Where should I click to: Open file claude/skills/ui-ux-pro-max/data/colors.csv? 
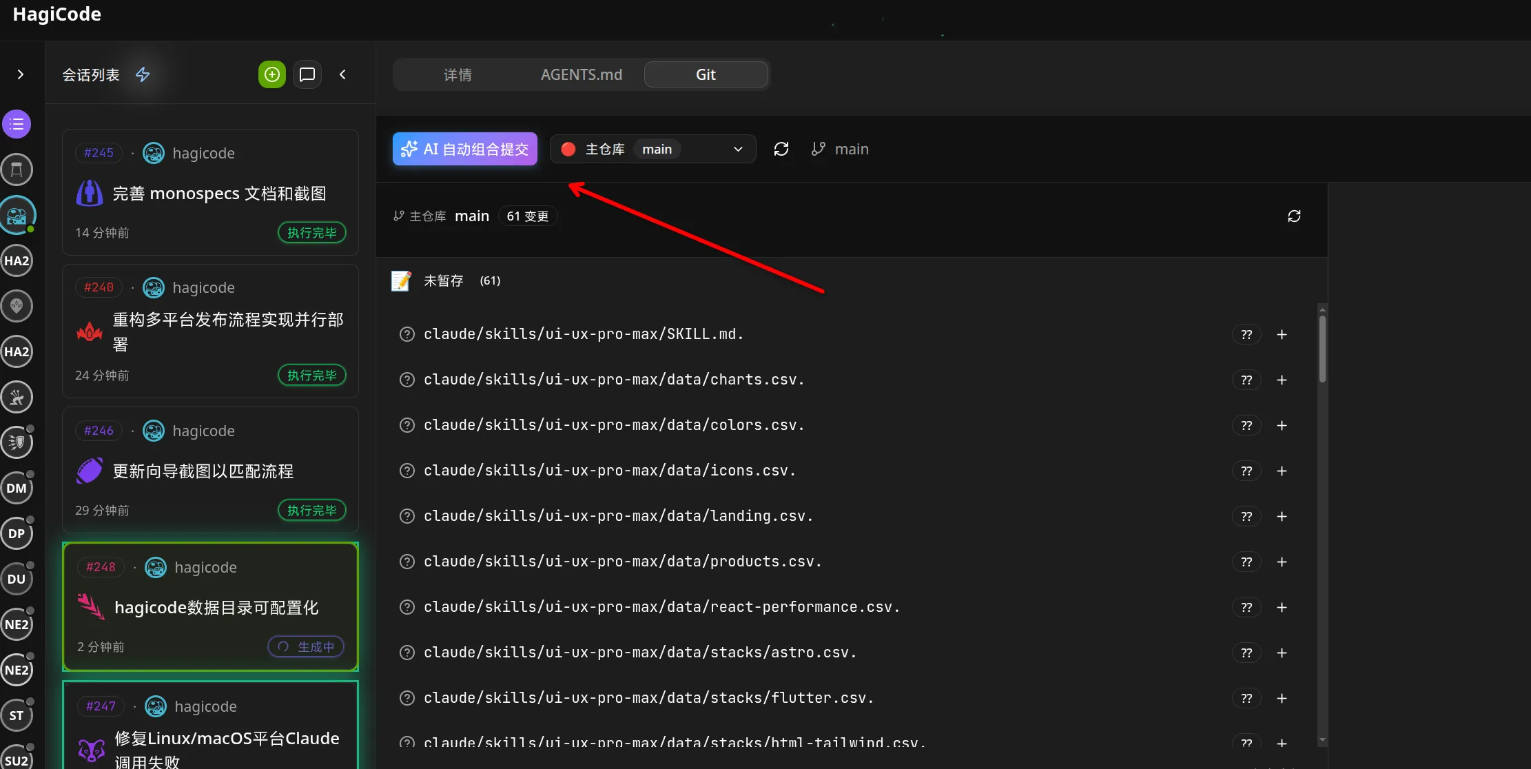(x=613, y=426)
